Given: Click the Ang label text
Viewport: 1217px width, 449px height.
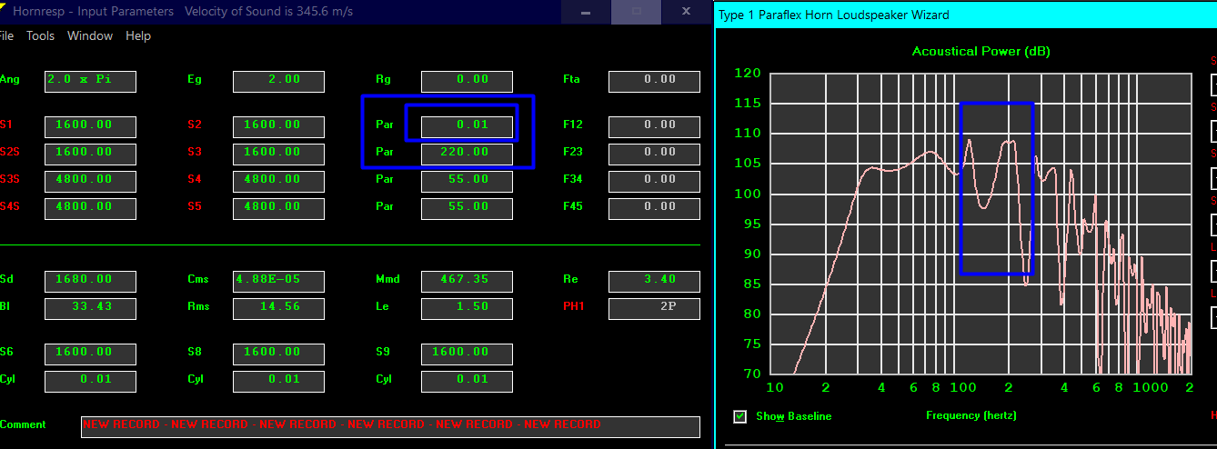Looking at the screenshot, I should [x=9, y=79].
